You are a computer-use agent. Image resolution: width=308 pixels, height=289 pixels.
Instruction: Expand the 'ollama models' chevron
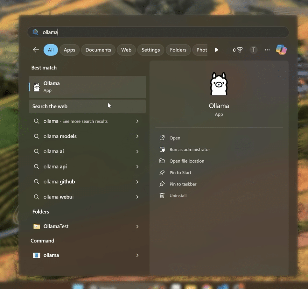pos(137,136)
